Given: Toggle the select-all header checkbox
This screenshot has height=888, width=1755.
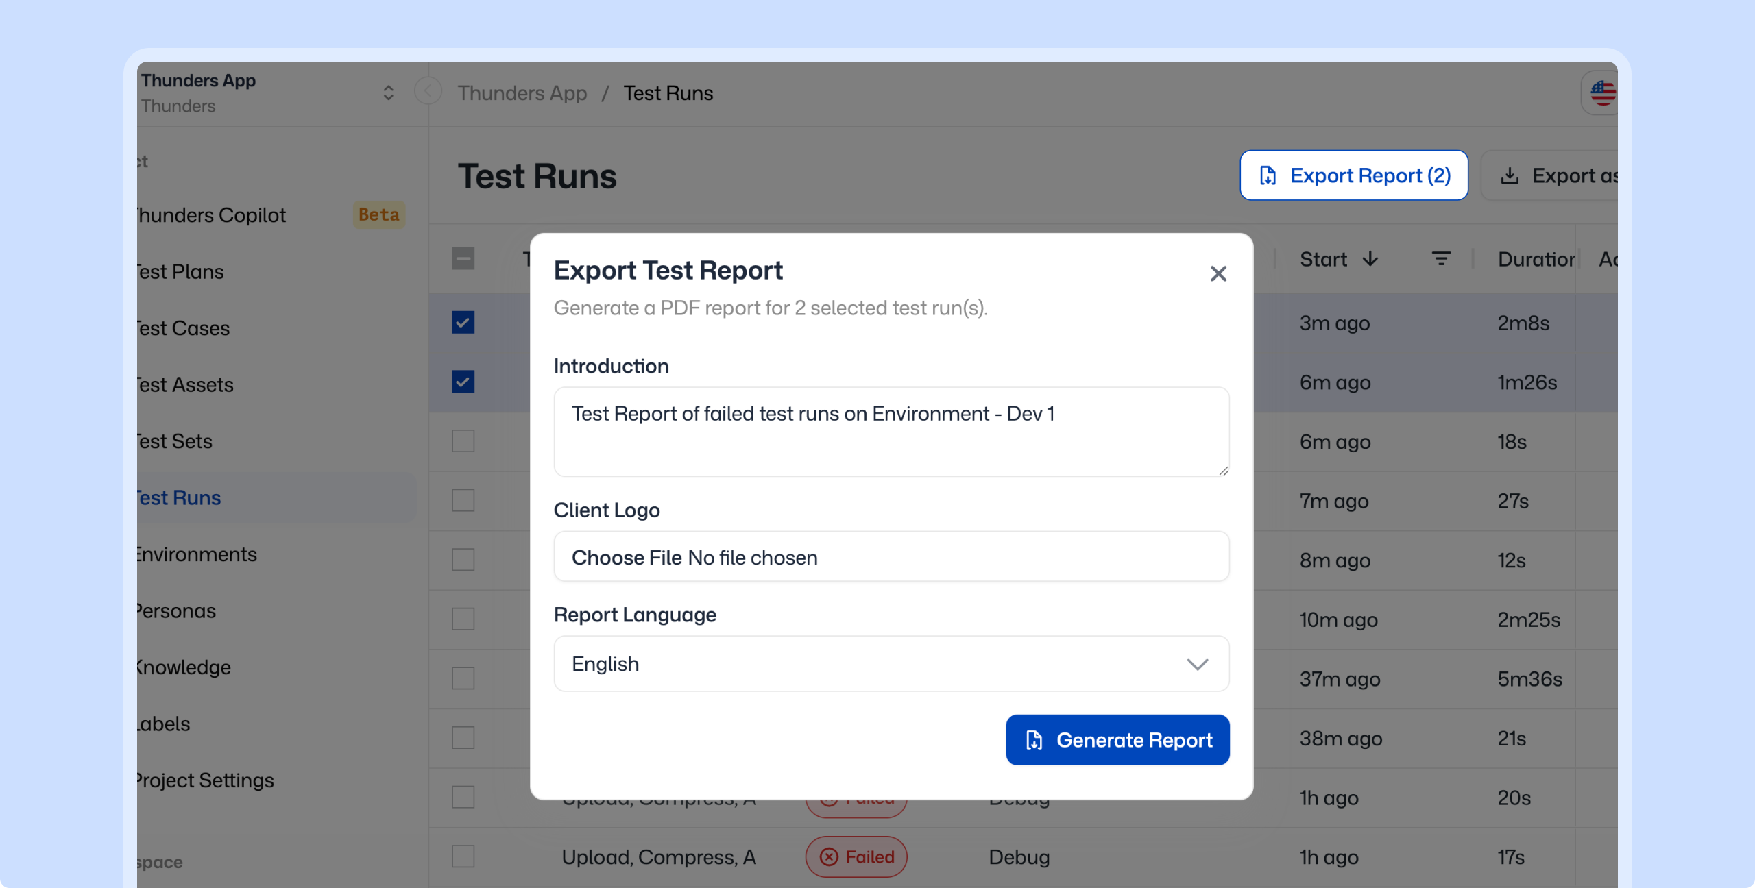Looking at the screenshot, I should [463, 259].
